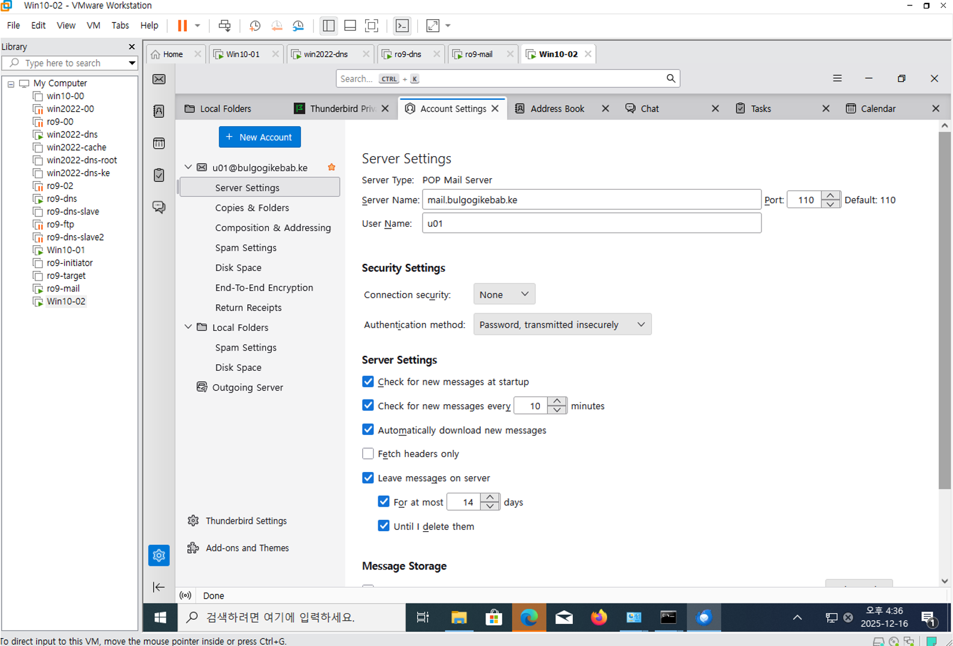The image size is (953, 646).
Task: Uncheck Leave messages on server
Action: coord(368,477)
